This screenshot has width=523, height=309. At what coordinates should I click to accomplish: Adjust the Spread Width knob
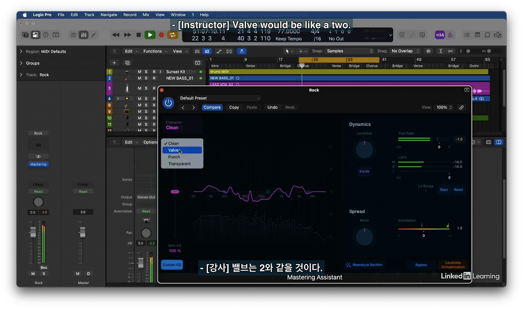click(x=364, y=237)
